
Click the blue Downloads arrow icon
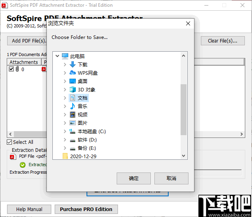tap(73, 64)
